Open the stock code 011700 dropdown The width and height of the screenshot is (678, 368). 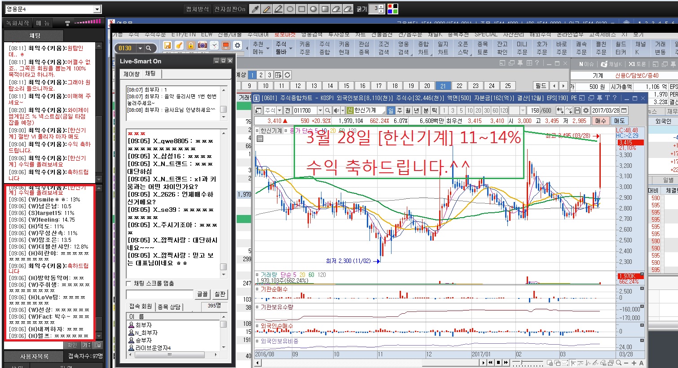320,110
